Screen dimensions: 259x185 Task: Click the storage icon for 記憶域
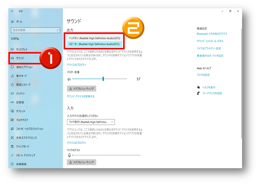12,102
